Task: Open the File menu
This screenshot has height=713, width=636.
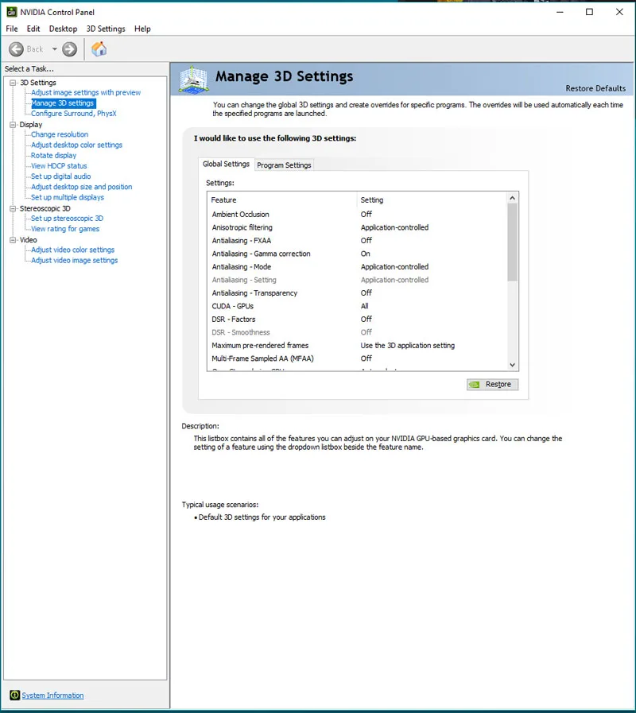Action: pos(12,29)
